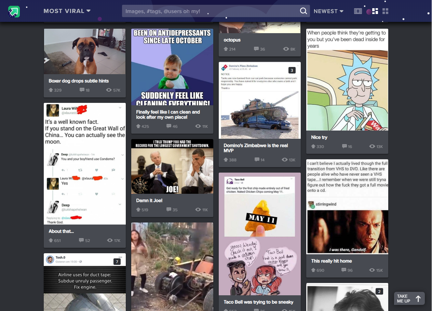Open the Rick 'Nice try' image thumbnail
432x311 pixels.
(347, 91)
